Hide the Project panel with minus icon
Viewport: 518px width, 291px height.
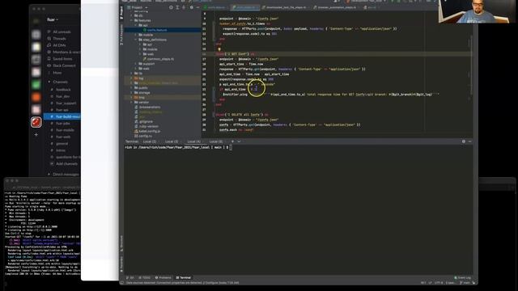click(197, 7)
